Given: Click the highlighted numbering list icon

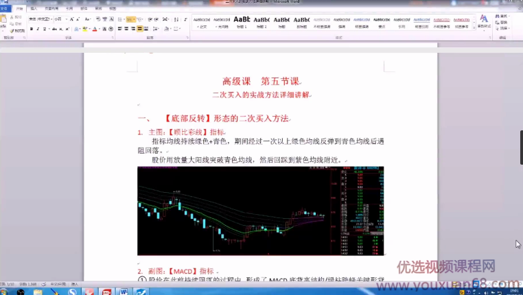Looking at the screenshot, I should tap(130, 19).
